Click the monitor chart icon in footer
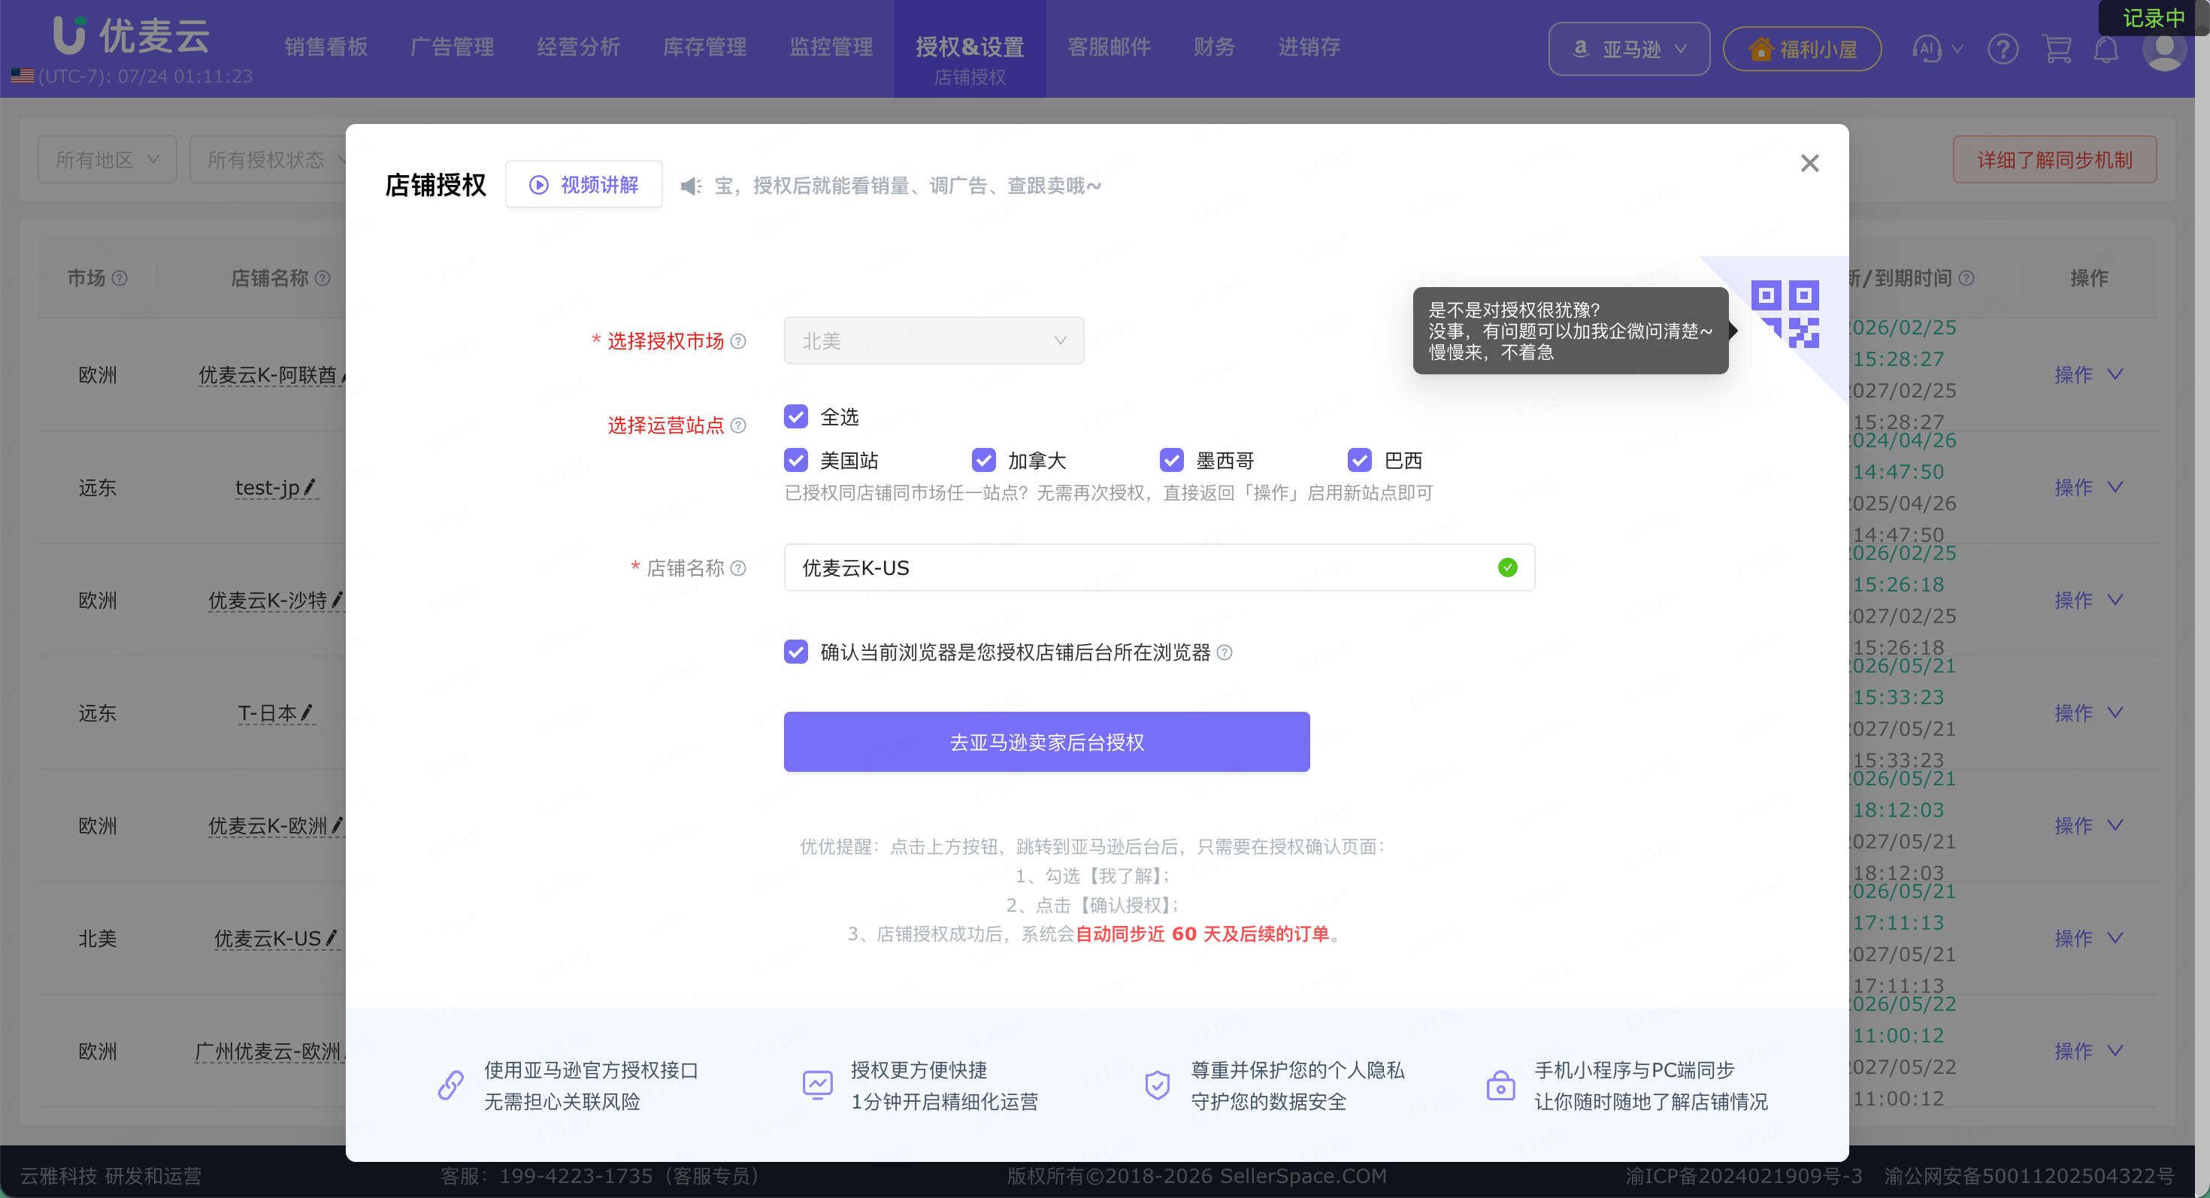The height and width of the screenshot is (1198, 2210). point(818,1085)
